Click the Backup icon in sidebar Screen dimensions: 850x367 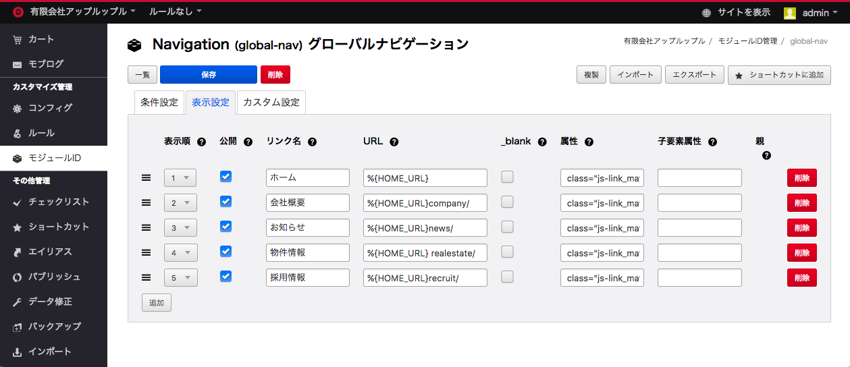click(x=17, y=327)
